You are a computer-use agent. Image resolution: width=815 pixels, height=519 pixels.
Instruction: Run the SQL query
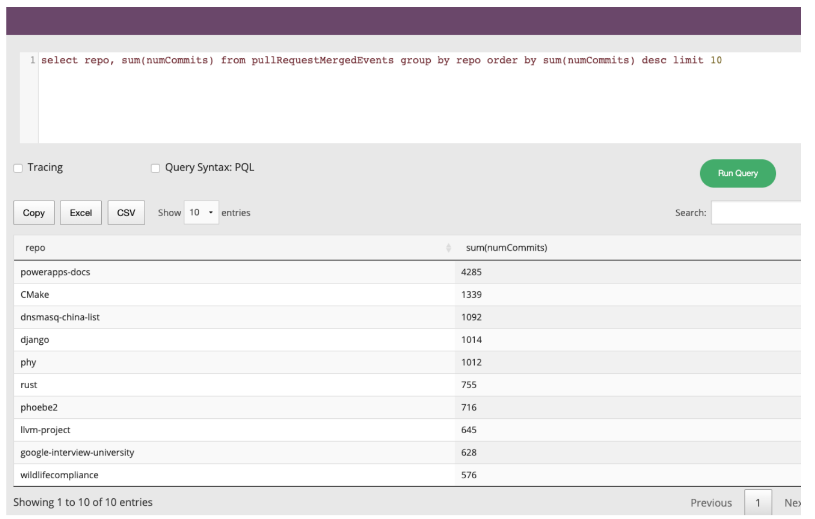[x=738, y=173]
